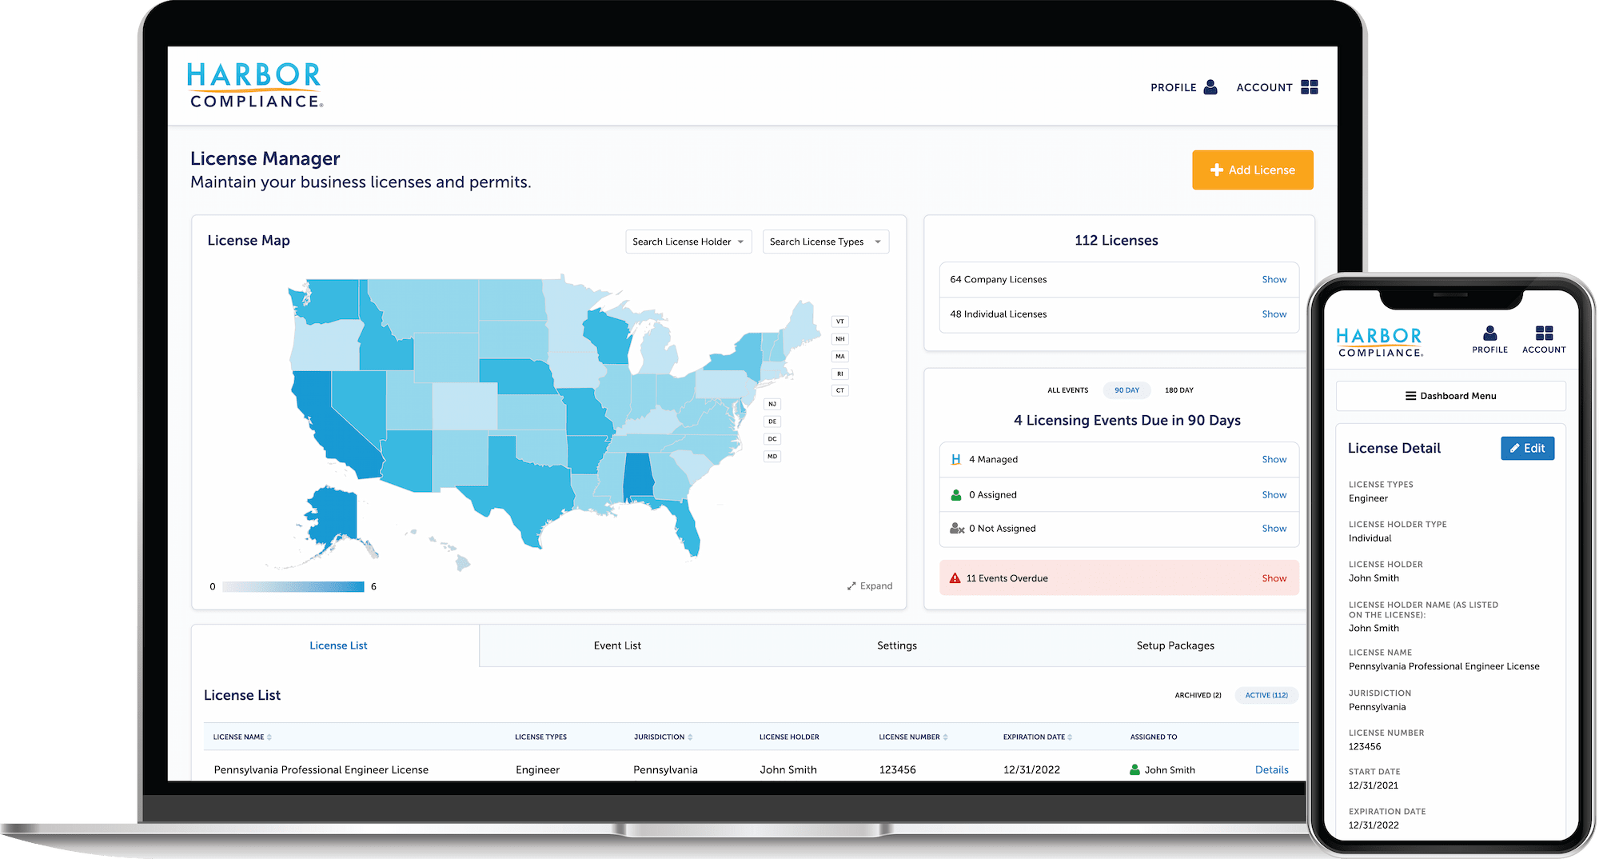Open the Profile menu via person icon

point(1210,87)
